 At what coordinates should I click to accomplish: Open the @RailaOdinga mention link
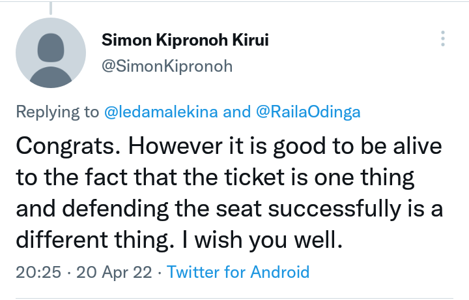coord(308,112)
